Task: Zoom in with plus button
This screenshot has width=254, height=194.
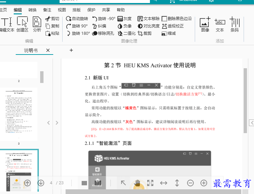Action: [204, 183]
